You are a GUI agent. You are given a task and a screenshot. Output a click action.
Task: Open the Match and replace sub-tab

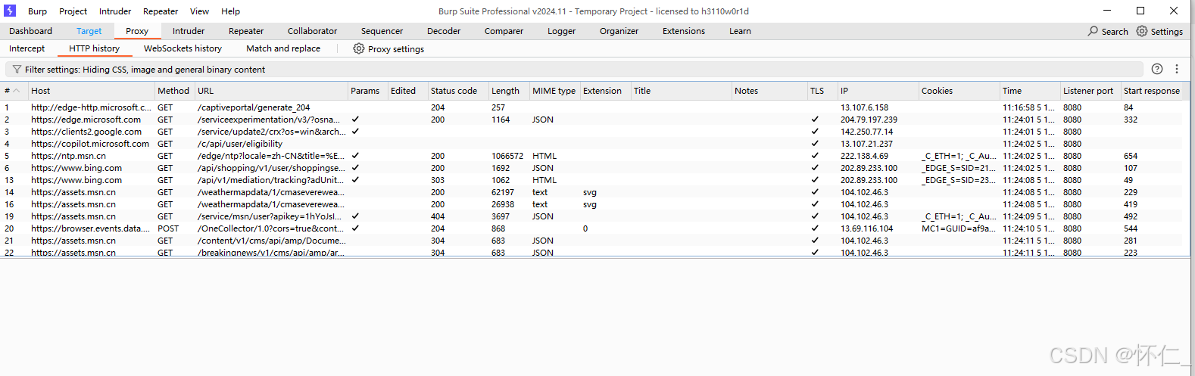[x=283, y=48]
